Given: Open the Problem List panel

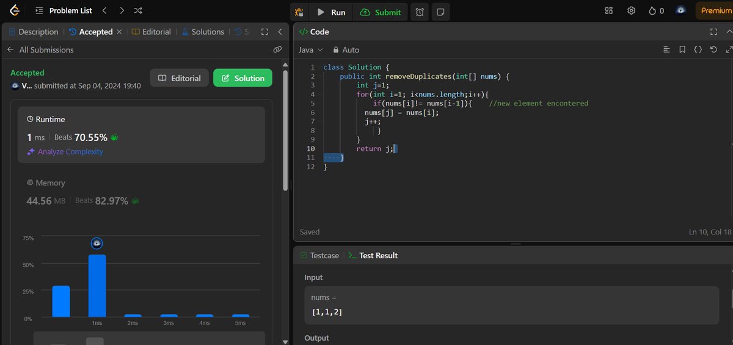Looking at the screenshot, I should click(63, 11).
